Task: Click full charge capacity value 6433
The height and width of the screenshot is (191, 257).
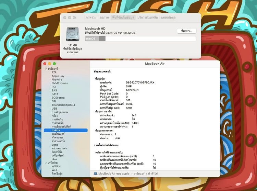Action: (135, 123)
